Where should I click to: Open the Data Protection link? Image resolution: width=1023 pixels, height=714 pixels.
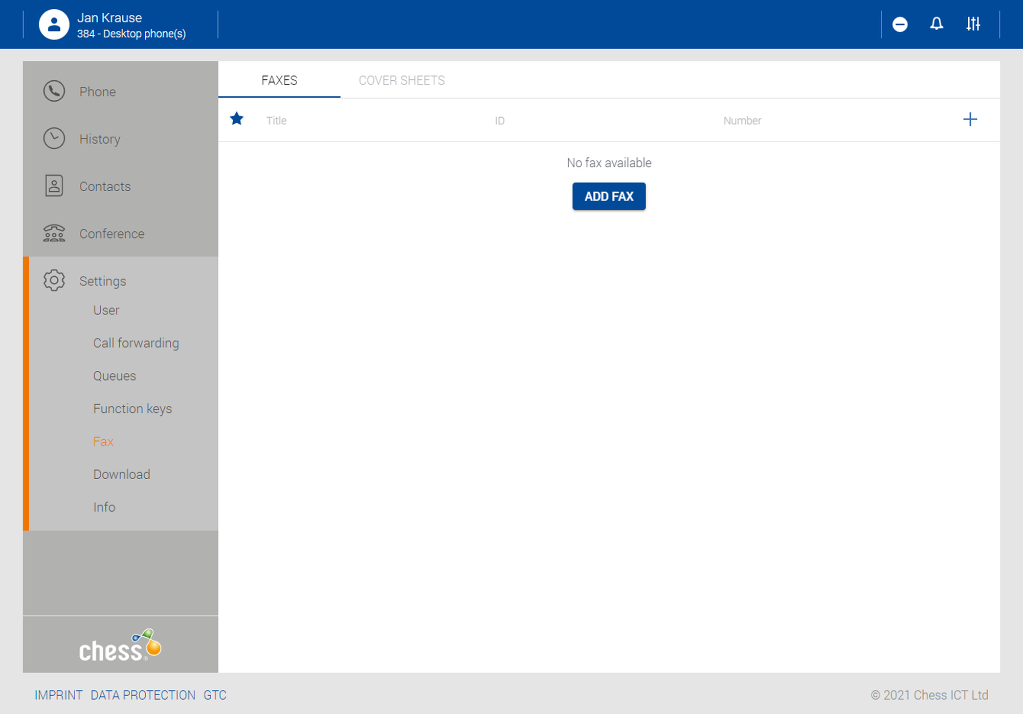click(x=143, y=695)
